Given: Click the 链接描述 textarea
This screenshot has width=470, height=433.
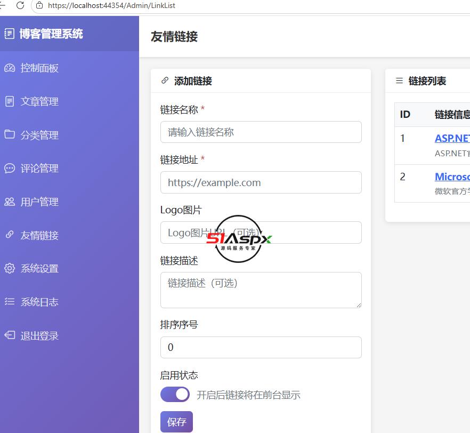Looking at the screenshot, I should pos(261,290).
